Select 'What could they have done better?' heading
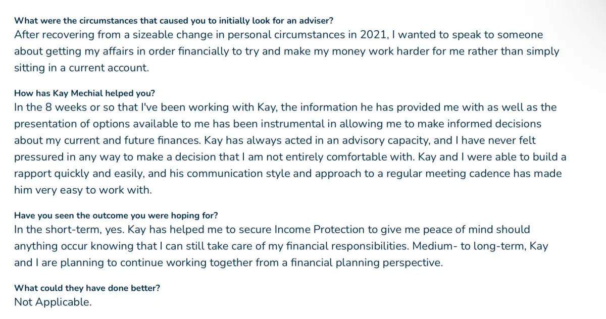Screen dimensions: 606x319 tap(87, 288)
